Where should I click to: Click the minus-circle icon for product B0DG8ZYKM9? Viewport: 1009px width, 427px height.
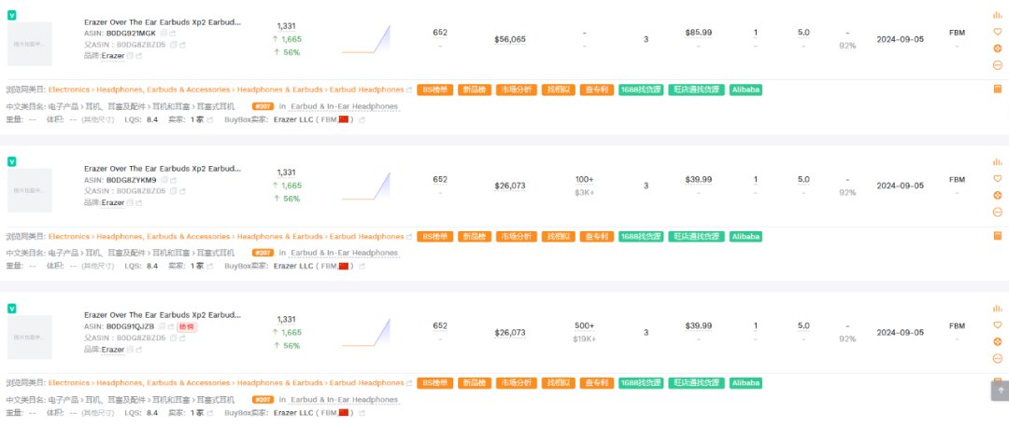tap(998, 212)
